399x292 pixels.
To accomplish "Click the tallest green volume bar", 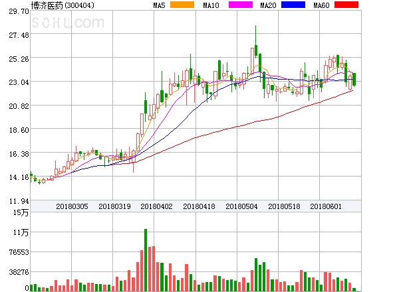I will point(146,260).
